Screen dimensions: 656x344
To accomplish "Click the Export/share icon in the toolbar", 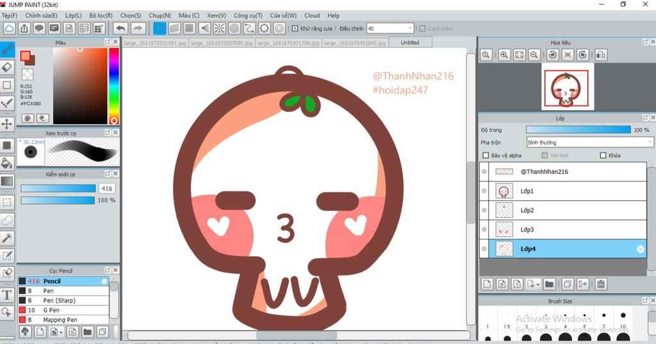I will pyautogui.click(x=24, y=28).
